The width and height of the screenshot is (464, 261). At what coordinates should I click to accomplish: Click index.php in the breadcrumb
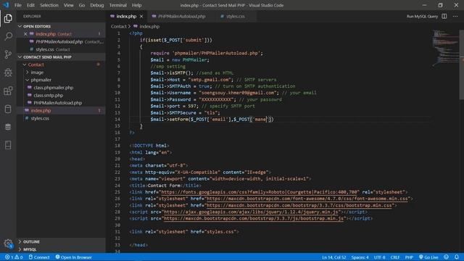pos(149,26)
